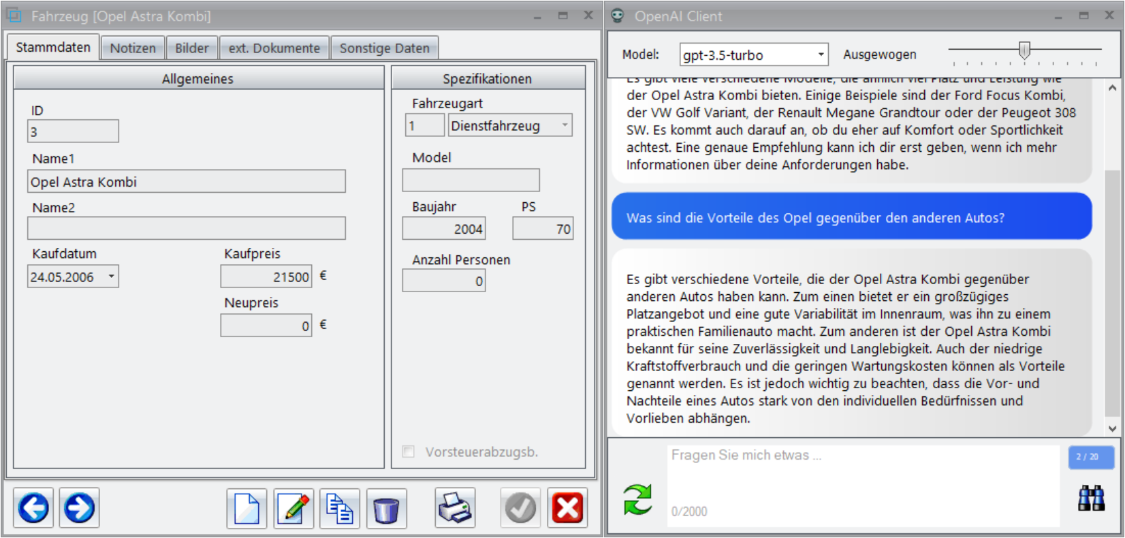Duplicate the record with the copy icon
Viewport: 1125px width, 538px height.
pos(340,508)
